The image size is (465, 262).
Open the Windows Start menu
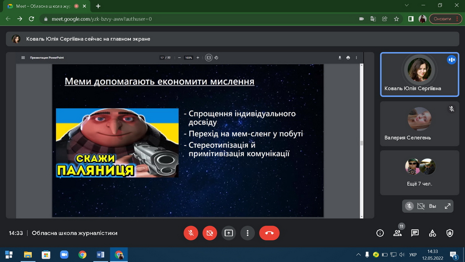pos(9,255)
